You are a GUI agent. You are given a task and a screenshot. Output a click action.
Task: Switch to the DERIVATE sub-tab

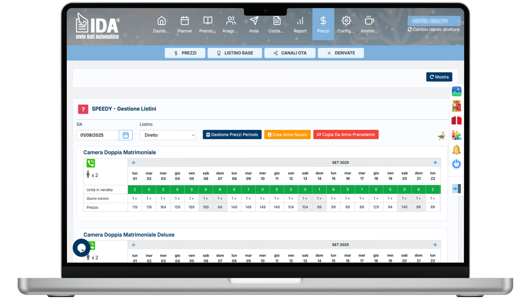pyautogui.click(x=341, y=53)
